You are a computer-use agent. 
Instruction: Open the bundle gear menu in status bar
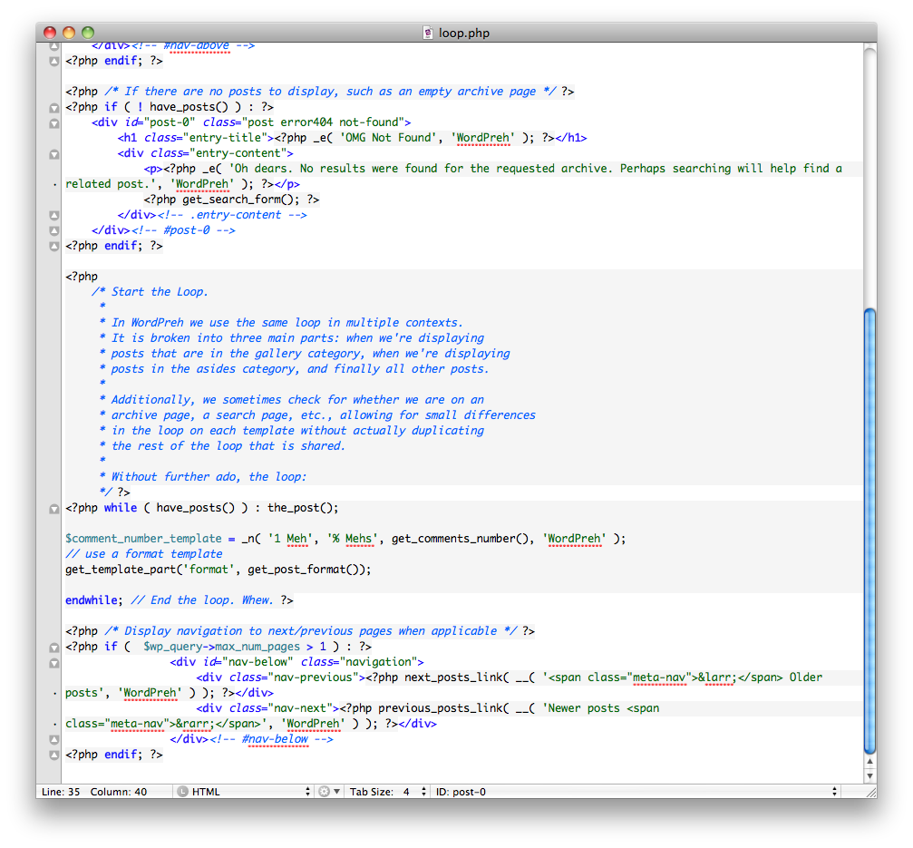pos(329,792)
